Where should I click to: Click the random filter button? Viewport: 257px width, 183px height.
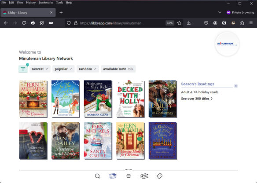click(88, 69)
